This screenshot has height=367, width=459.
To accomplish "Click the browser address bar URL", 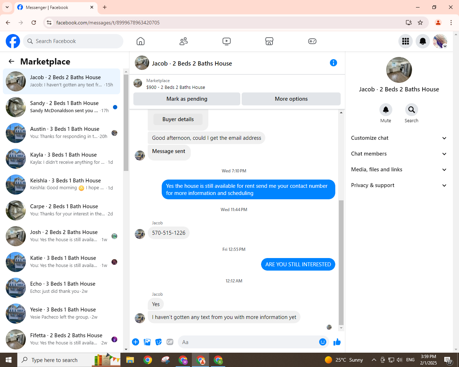I will [x=108, y=23].
